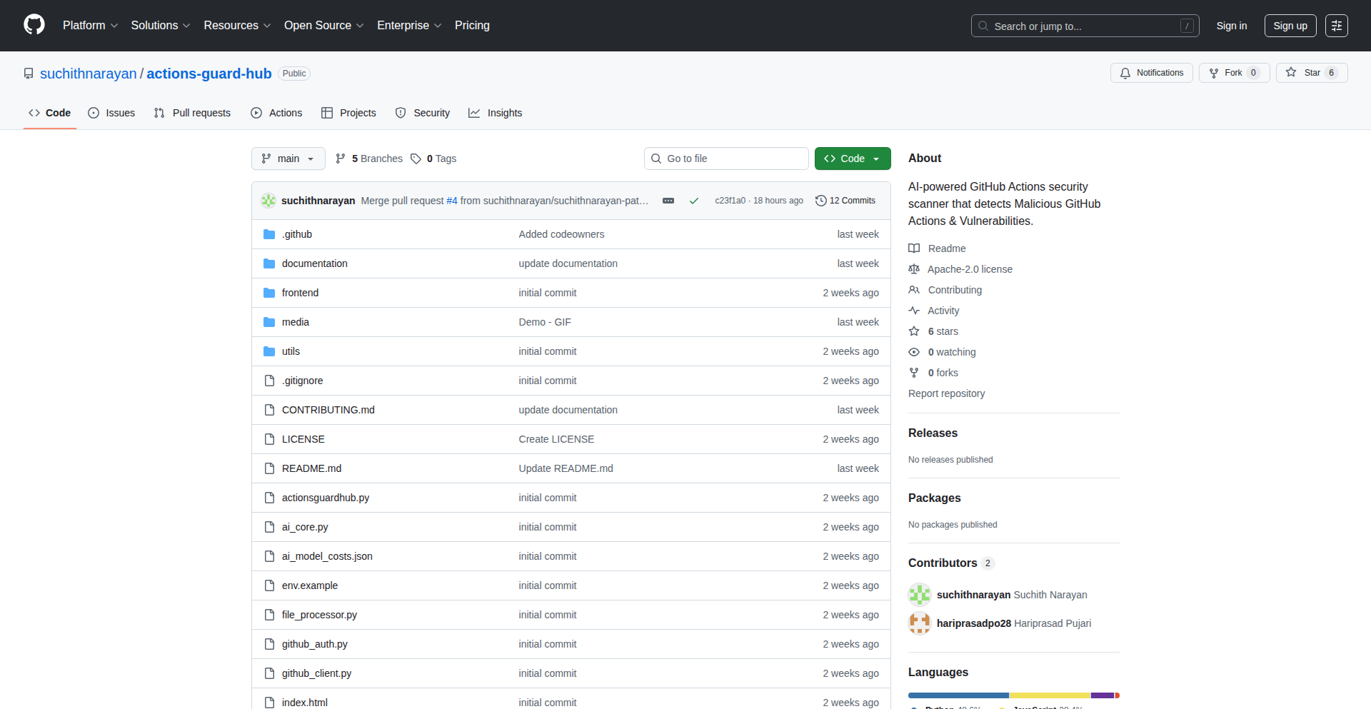This screenshot has width=1371, height=709.
Task: Open the documentation folder
Action: pyautogui.click(x=314, y=263)
